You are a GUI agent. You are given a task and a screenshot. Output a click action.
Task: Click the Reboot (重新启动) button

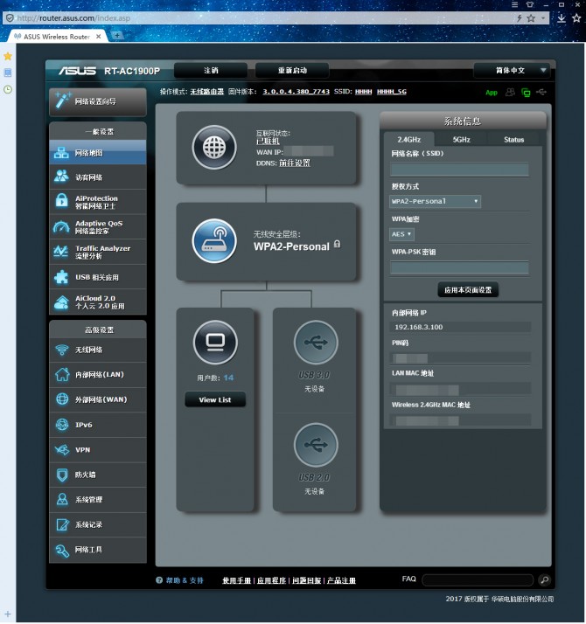[x=292, y=71]
